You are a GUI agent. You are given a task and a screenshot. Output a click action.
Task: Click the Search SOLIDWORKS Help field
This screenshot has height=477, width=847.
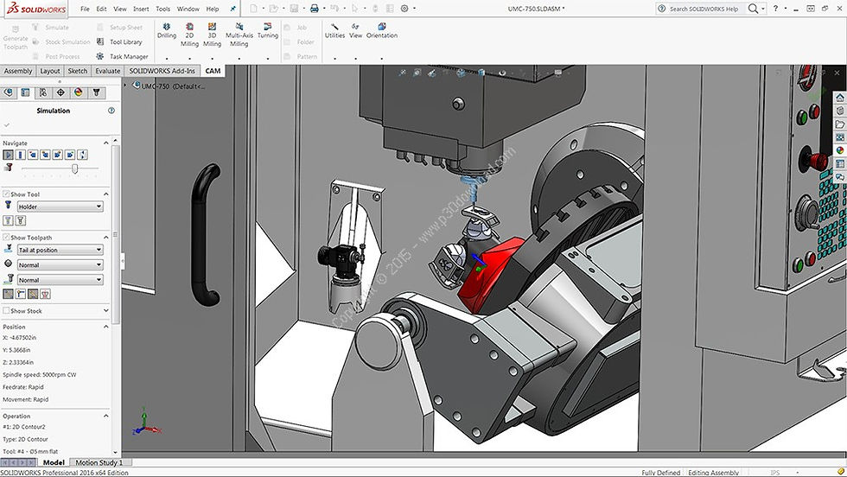pos(703,9)
